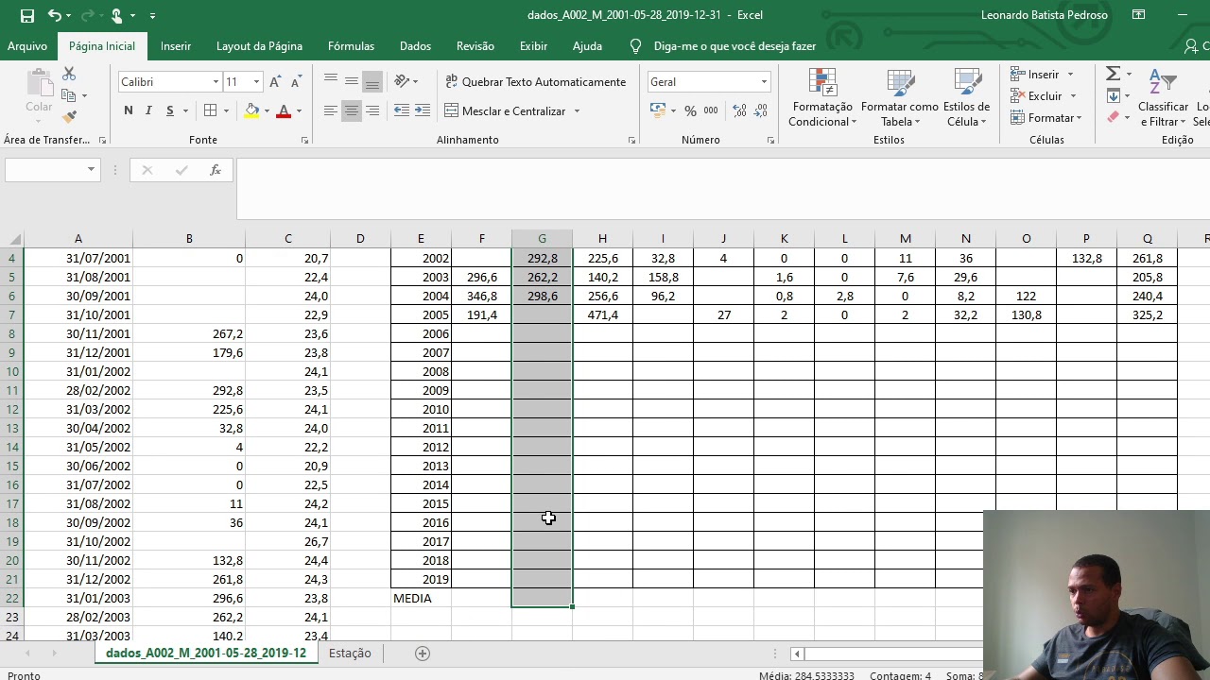Viewport: 1210px width, 680px height.
Task: Open the Fórmulas tab
Action: pyautogui.click(x=351, y=46)
